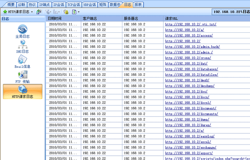The height and width of the screenshot is (160, 250).
Task: Open the /docs1/ URL link
Action: click(x=188, y=103)
